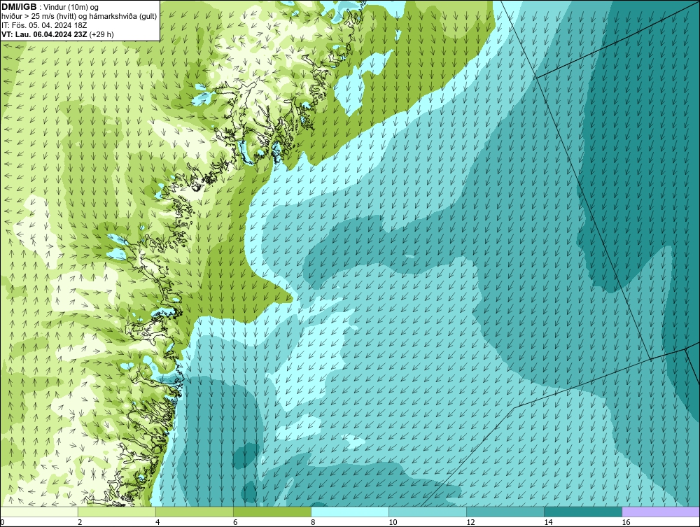Click the 6–8 m/s olive green swatch
This screenshot has width=700, height=527.
[272, 512]
